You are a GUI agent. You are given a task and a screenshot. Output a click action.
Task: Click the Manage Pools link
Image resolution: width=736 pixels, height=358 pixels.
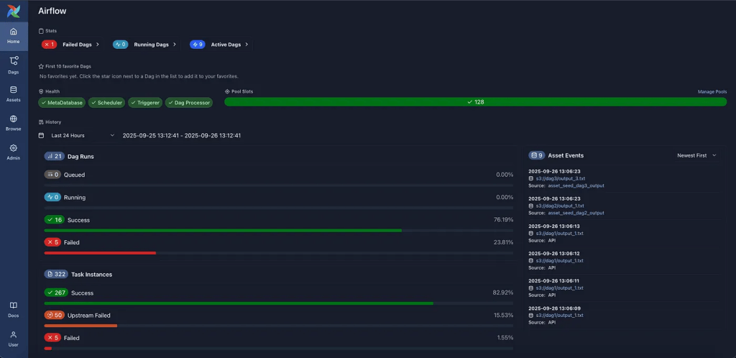coord(712,92)
